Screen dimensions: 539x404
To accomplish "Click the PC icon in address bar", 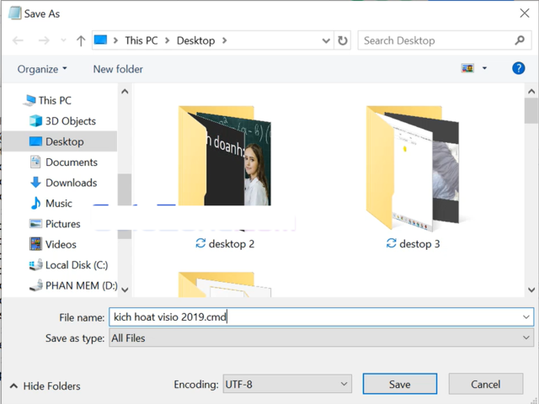I will (x=100, y=40).
